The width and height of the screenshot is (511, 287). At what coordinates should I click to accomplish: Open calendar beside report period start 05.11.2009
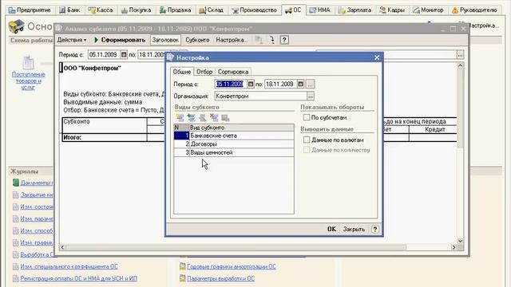point(124,55)
